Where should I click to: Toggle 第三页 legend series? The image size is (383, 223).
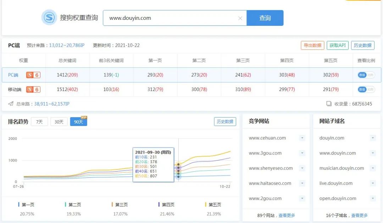120,205
